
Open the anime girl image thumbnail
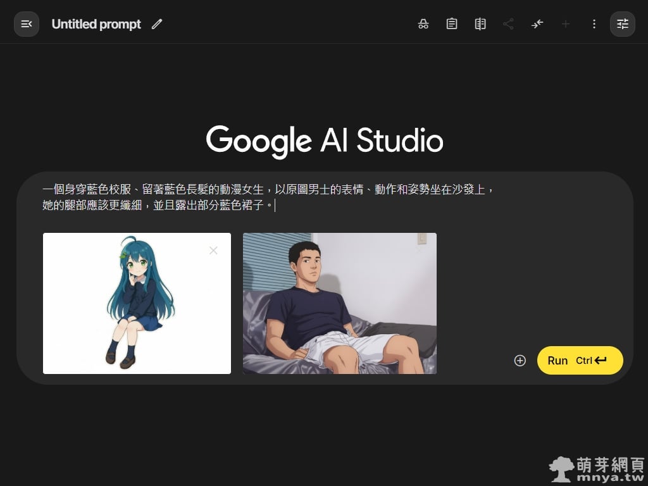tap(137, 304)
